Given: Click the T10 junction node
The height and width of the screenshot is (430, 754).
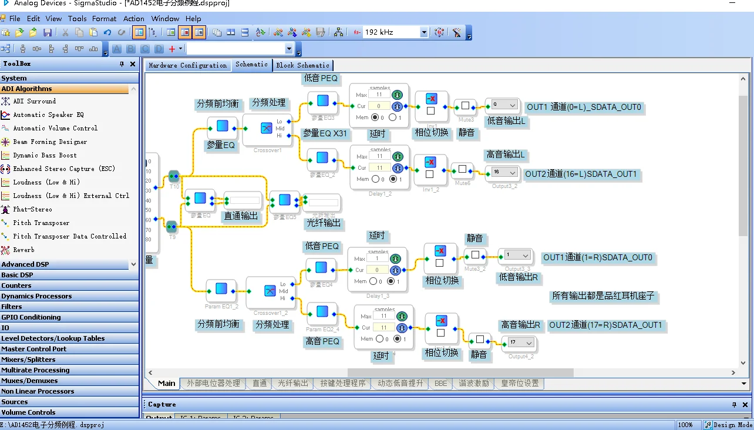Looking at the screenshot, I should pyautogui.click(x=173, y=176).
